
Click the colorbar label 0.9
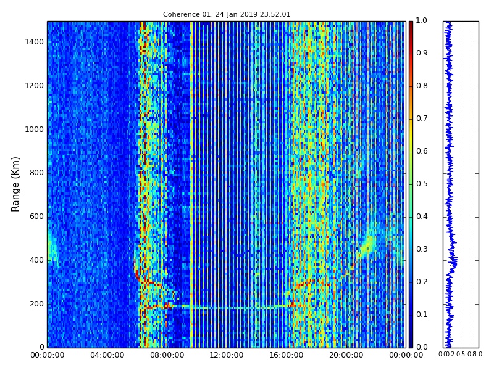(x=422, y=53)
